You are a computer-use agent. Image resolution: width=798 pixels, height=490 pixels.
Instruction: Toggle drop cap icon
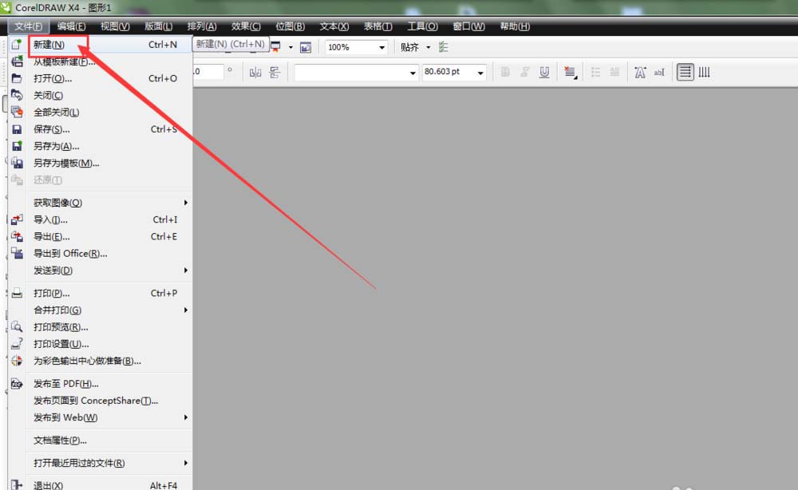[614, 73]
